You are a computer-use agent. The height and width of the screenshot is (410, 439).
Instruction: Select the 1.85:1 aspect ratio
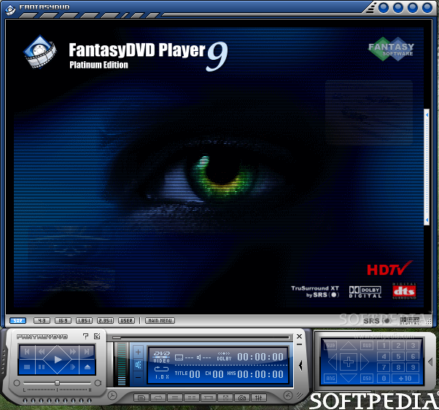pyautogui.click(x=84, y=321)
